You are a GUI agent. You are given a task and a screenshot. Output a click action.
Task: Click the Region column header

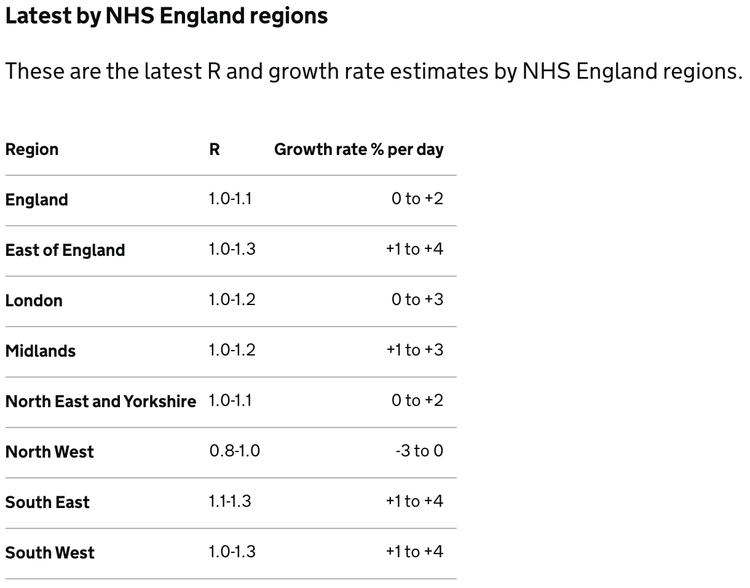pyautogui.click(x=32, y=149)
